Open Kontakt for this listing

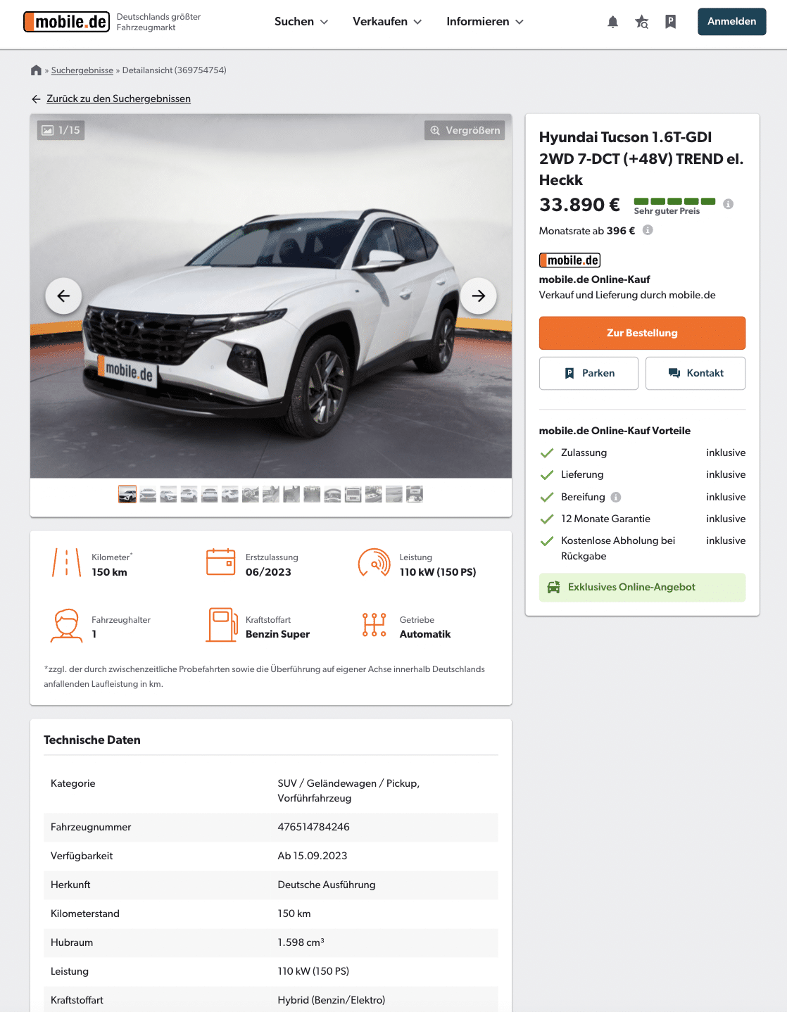pos(695,373)
